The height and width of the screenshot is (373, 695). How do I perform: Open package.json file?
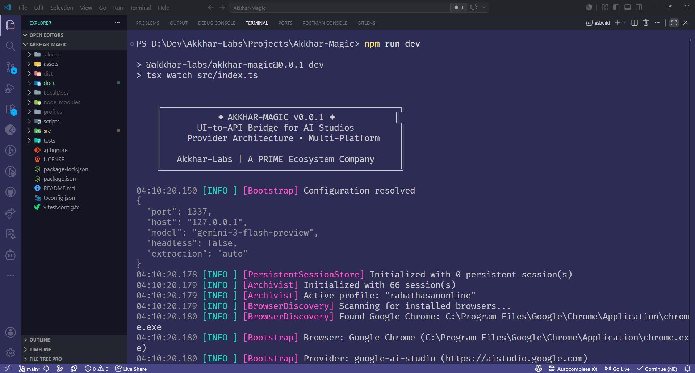pos(74,179)
